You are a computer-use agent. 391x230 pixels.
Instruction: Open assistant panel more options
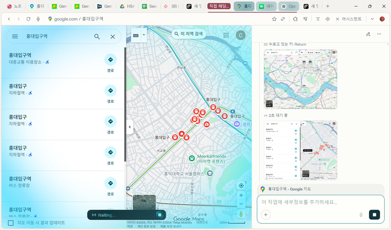[x=379, y=34]
